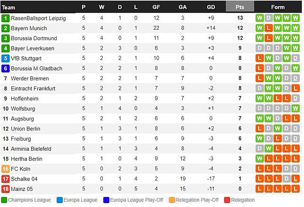Click Hertha Berlin's green W form icon
Screen dimensions: 304x207
coord(260,159)
